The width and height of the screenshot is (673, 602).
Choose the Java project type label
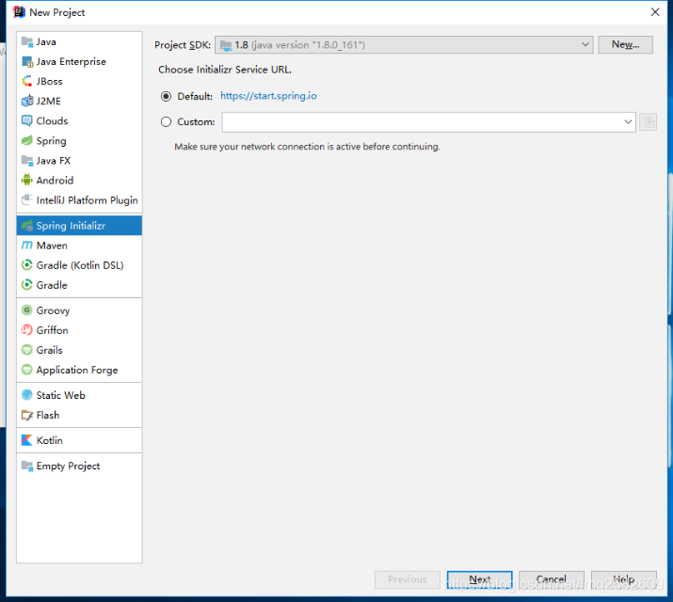tap(46, 42)
